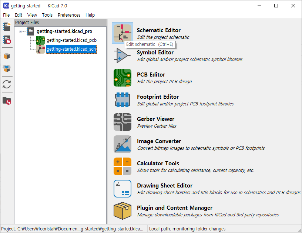
Task: Click the Open Project sidebar icon
Action: point(7,40)
